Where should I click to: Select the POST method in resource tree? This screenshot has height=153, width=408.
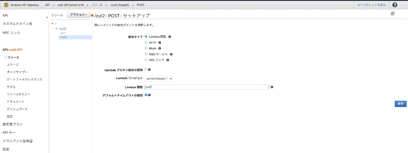[64, 37]
